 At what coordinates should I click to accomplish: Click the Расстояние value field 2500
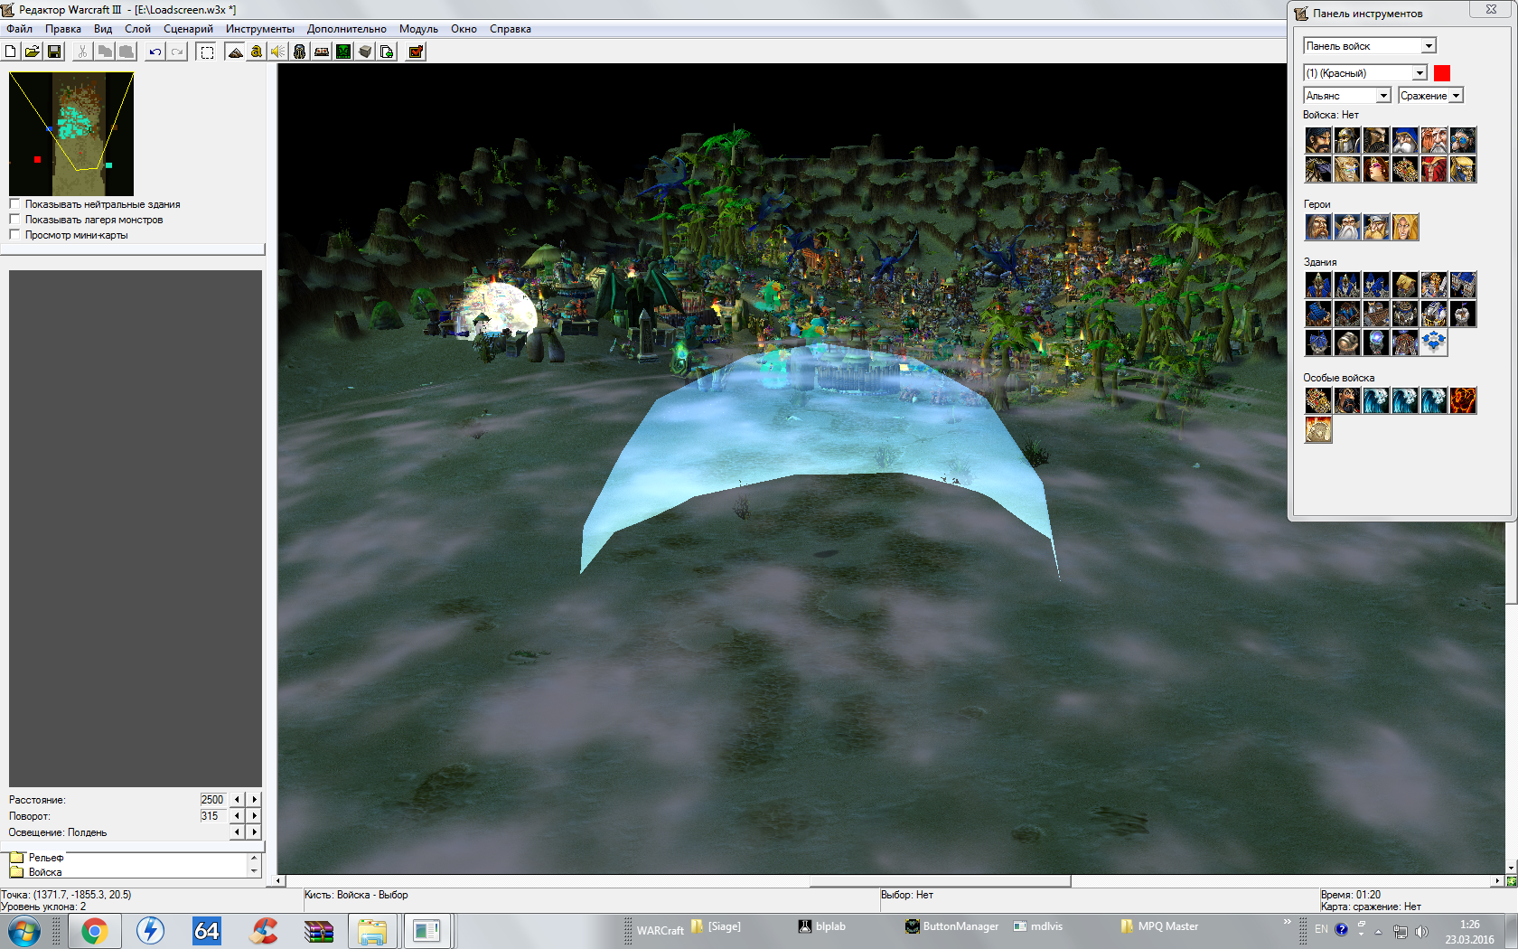tap(212, 800)
